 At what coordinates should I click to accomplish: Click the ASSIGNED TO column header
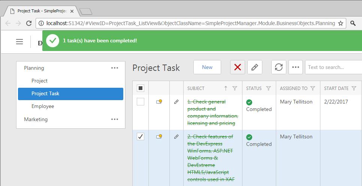click(294, 88)
